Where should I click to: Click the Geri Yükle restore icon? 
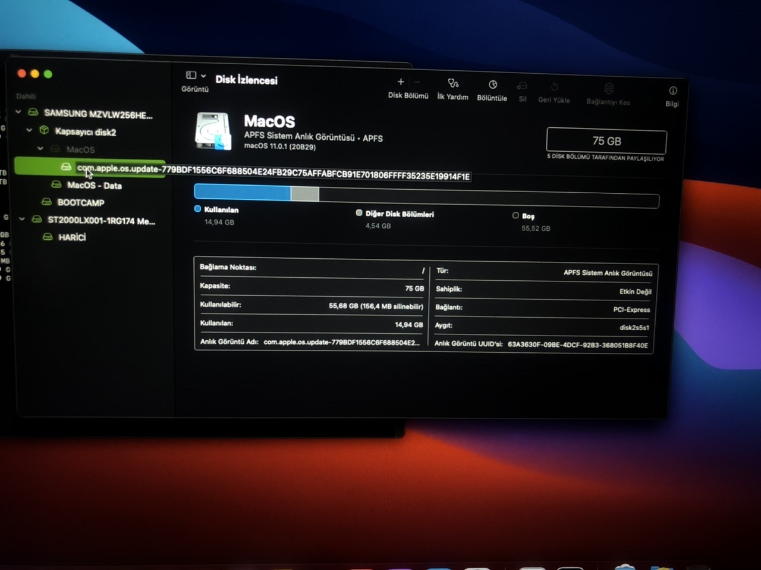(x=554, y=87)
